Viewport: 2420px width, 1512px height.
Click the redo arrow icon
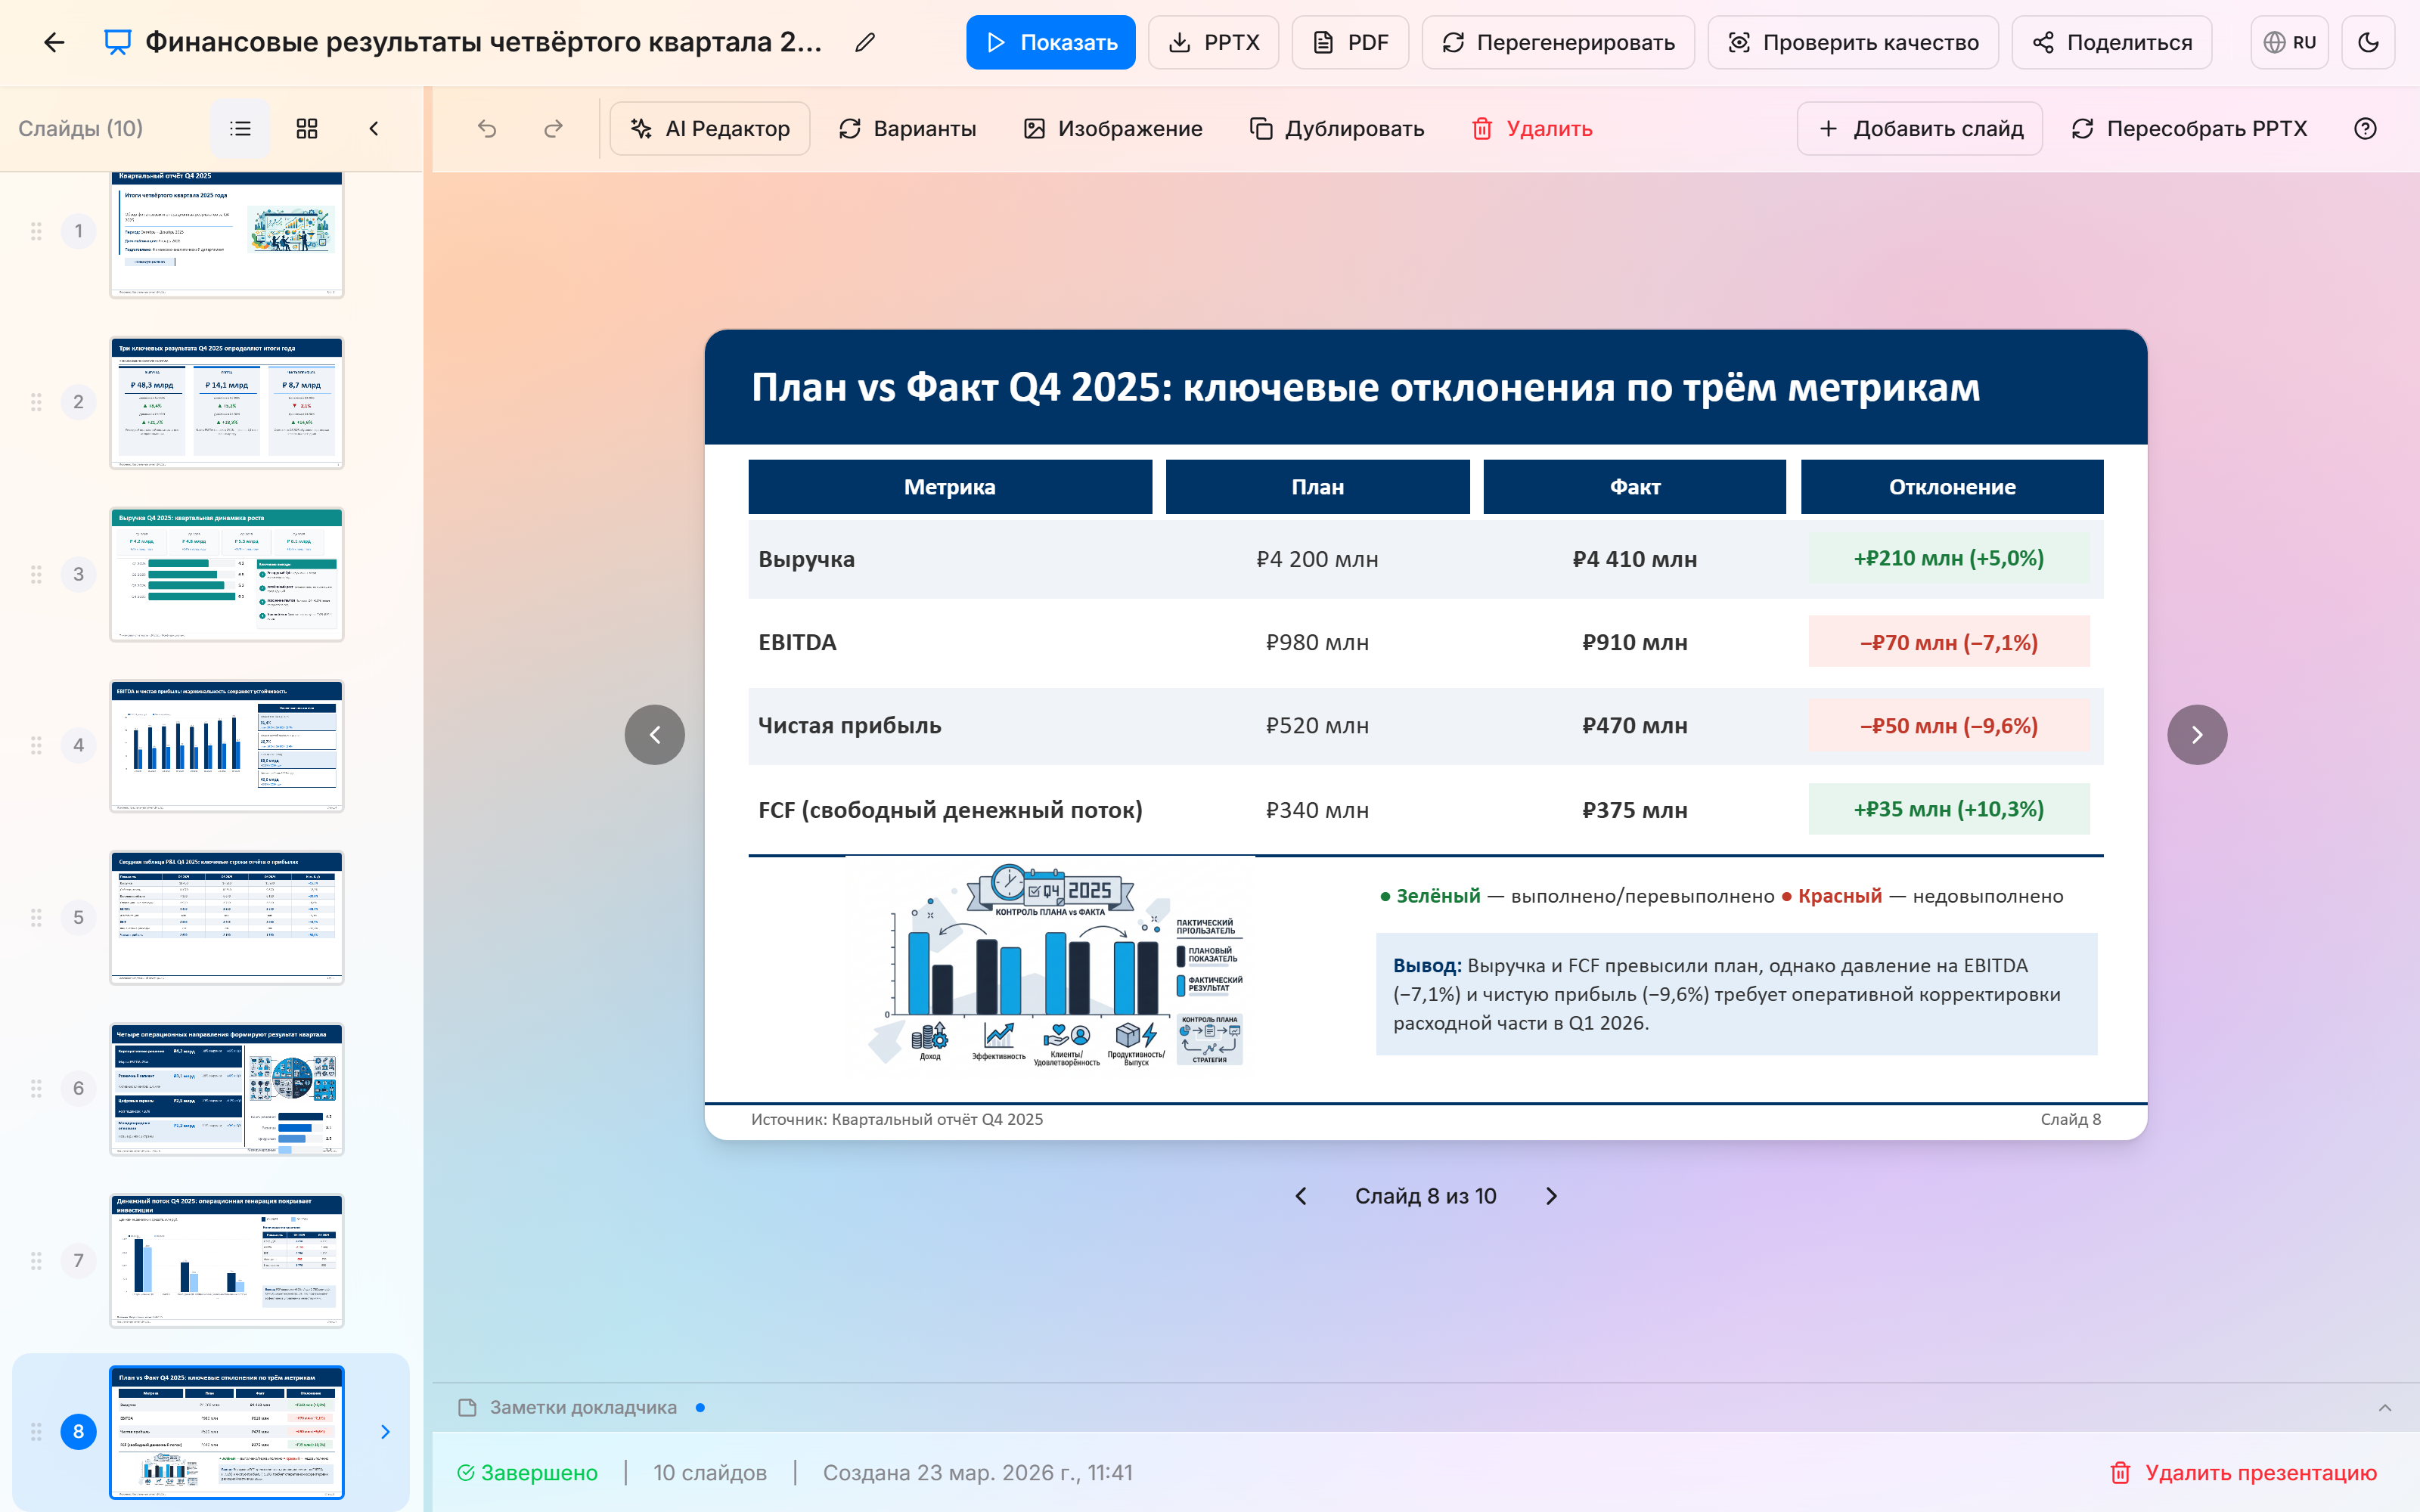coord(553,128)
